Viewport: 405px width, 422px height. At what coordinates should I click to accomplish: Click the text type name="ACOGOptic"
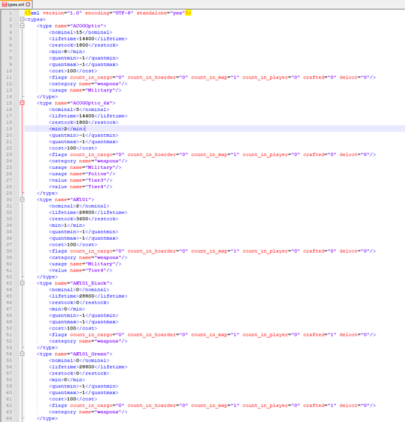pos(72,26)
